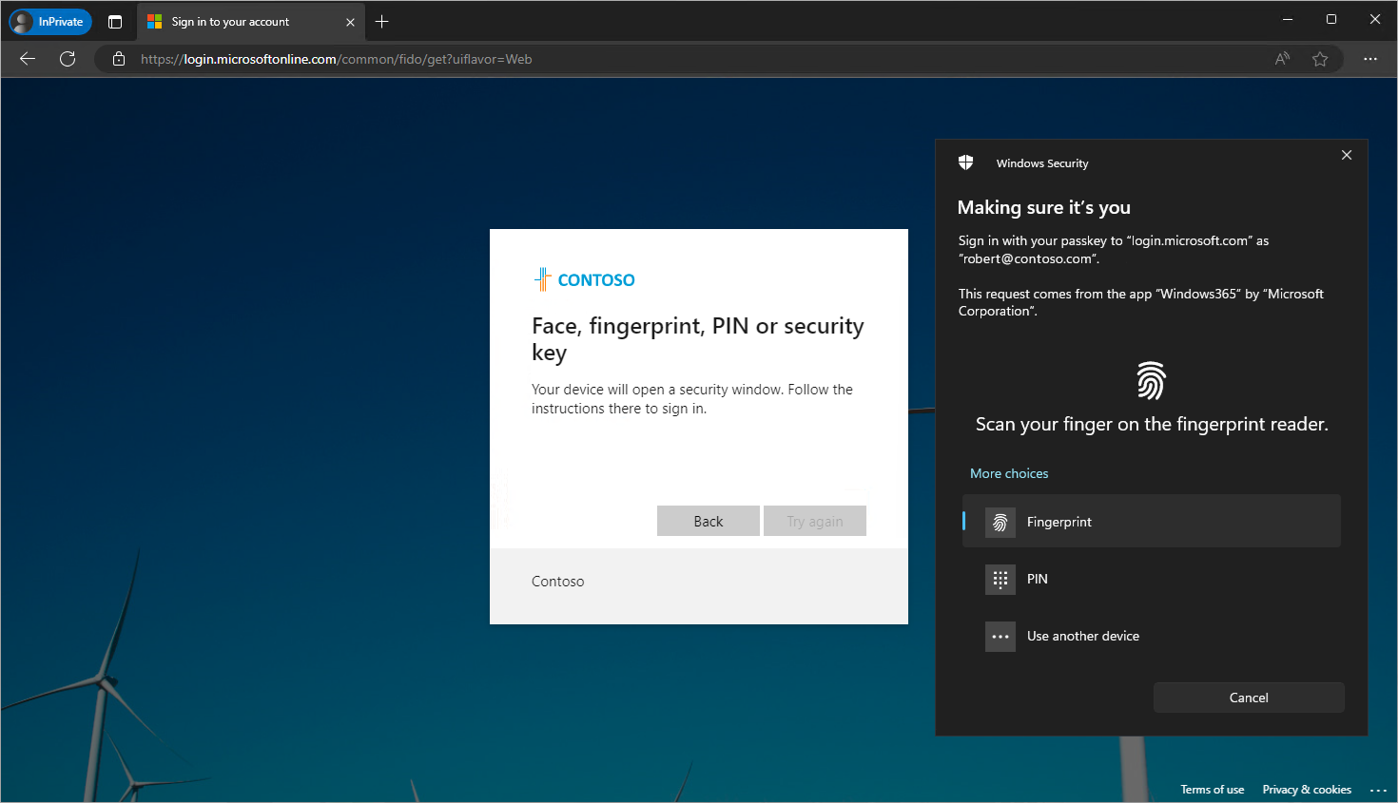
Task: Click the large fingerprint scan icon
Action: pyautogui.click(x=1152, y=380)
